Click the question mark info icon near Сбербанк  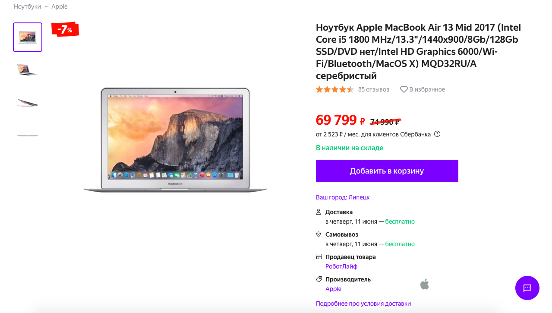click(437, 134)
